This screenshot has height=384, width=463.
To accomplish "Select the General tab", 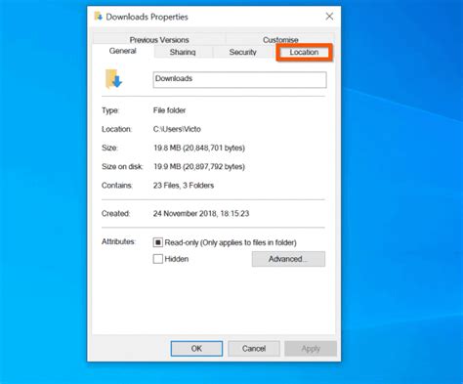I will pyautogui.click(x=123, y=51).
